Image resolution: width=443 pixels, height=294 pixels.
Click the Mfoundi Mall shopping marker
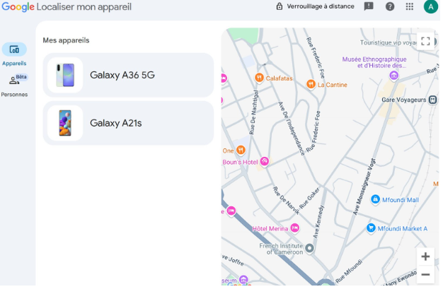(x=375, y=199)
